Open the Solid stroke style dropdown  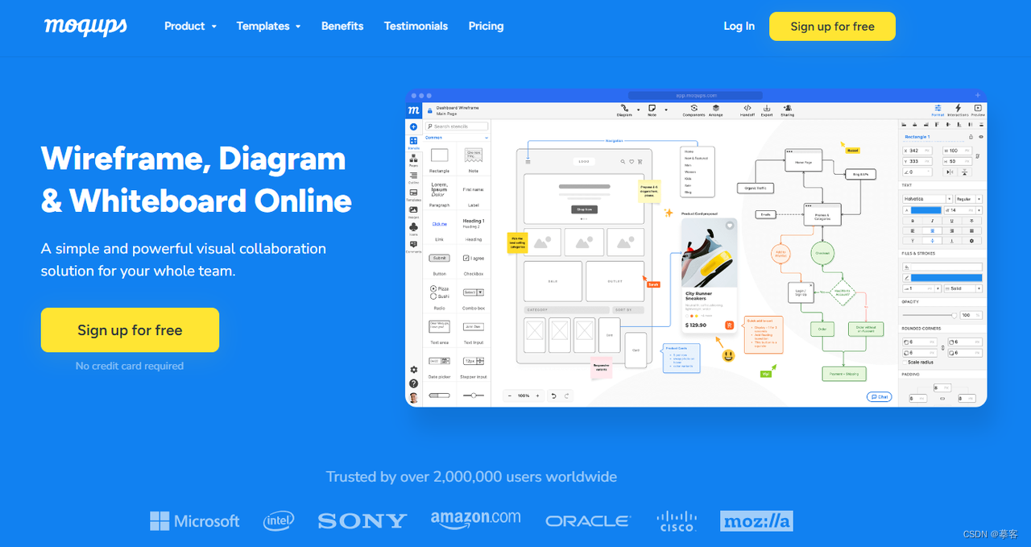(963, 288)
